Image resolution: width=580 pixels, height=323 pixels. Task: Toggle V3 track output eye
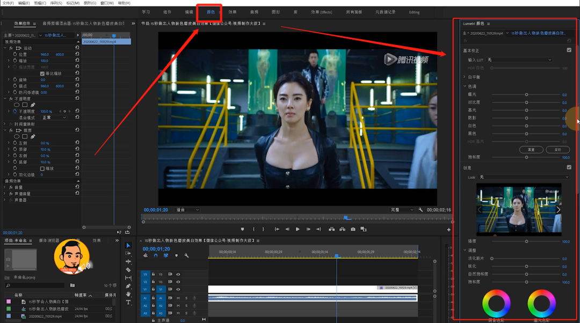(x=178, y=274)
